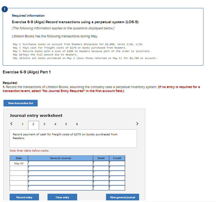The height and width of the screenshot is (202, 216).
Task: Open General Journal account dropdown in fifth row
Action: click(60, 183)
